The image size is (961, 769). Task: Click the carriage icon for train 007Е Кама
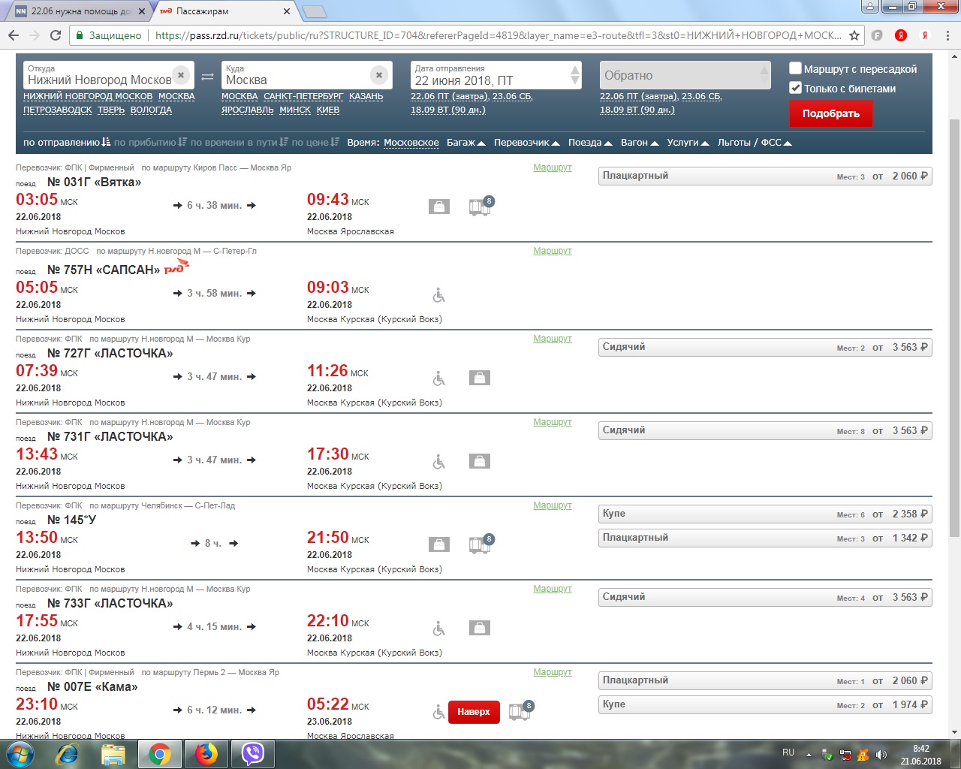520,710
